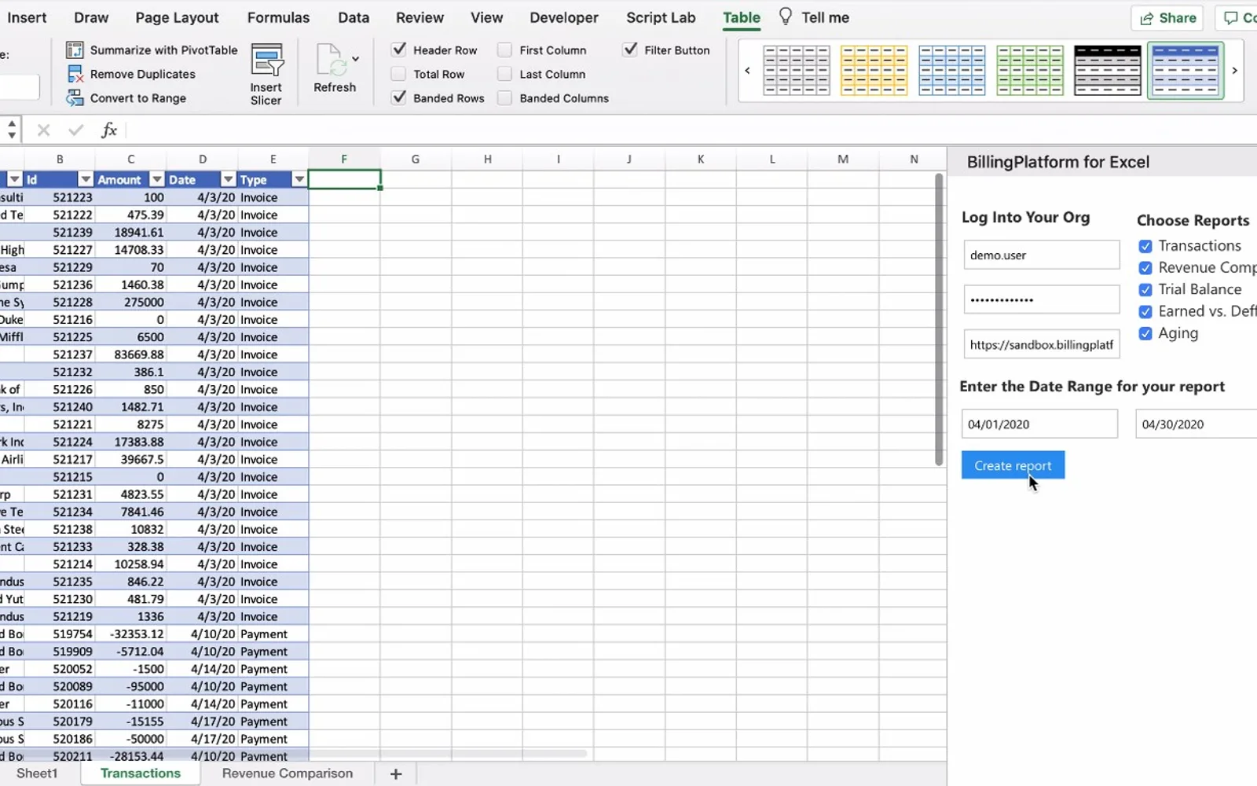Apply the black table style thumbnail
The image size is (1257, 786).
coord(1107,70)
